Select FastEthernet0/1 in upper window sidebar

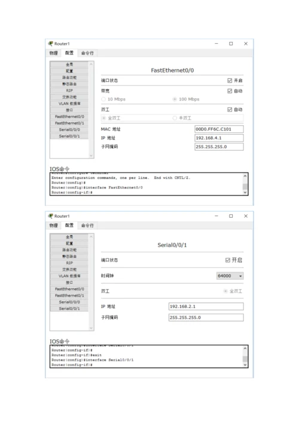click(x=69, y=123)
